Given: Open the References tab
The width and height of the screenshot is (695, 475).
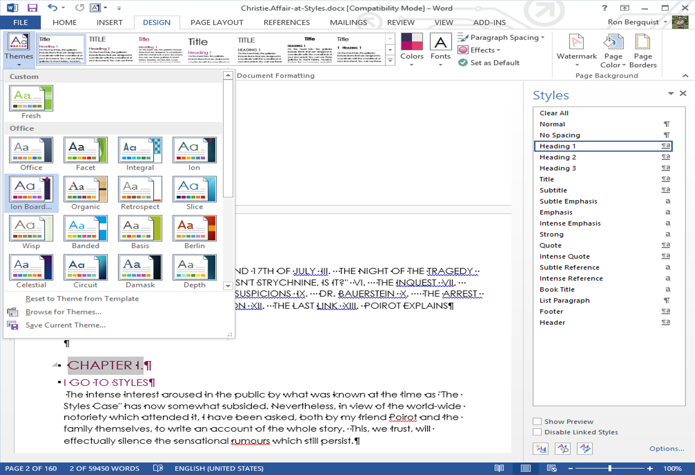Looking at the screenshot, I should (286, 22).
